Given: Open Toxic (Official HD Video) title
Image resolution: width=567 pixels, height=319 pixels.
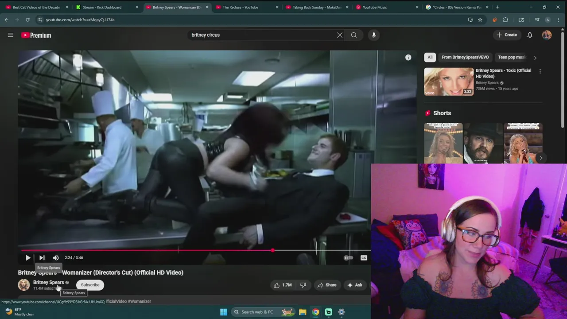Looking at the screenshot, I should coord(503,73).
